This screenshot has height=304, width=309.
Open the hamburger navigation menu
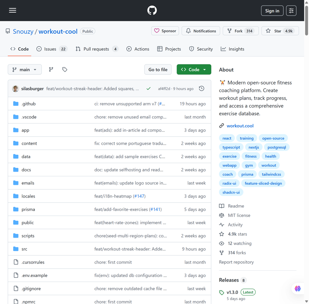click(x=13, y=10)
